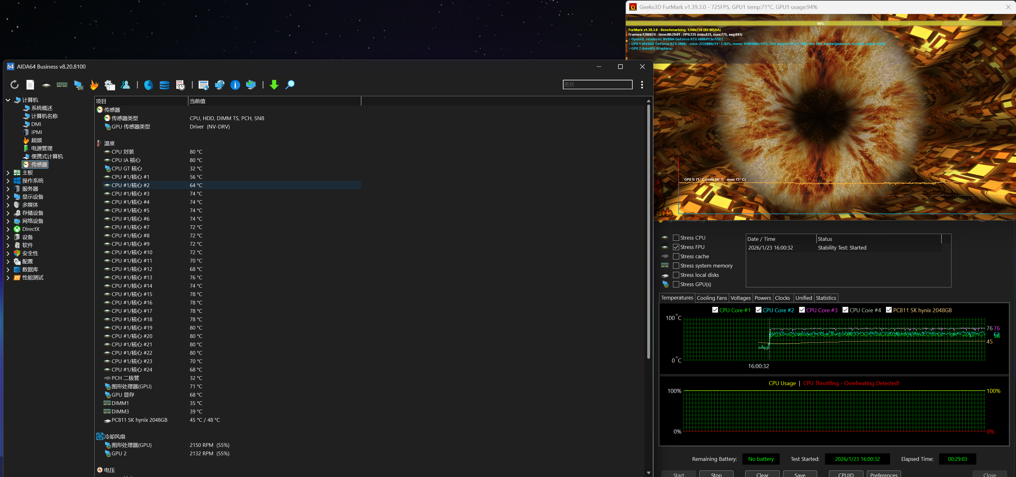This screenshot has width=1016, height=477.
Task: Click the magnifier search toolbar icon
Action: (x=290, y=84)
